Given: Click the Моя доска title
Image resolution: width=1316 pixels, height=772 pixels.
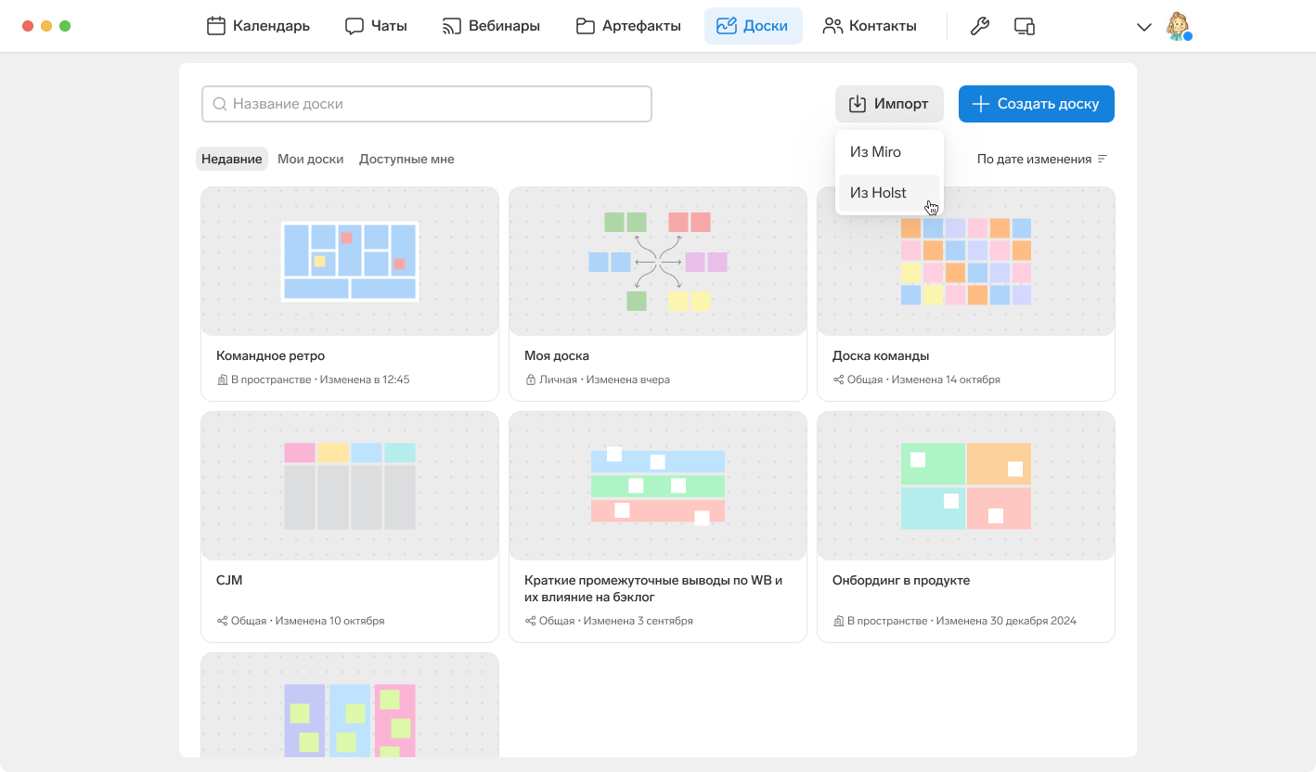Looking at the screenshot, I should [x=557, y=355].
